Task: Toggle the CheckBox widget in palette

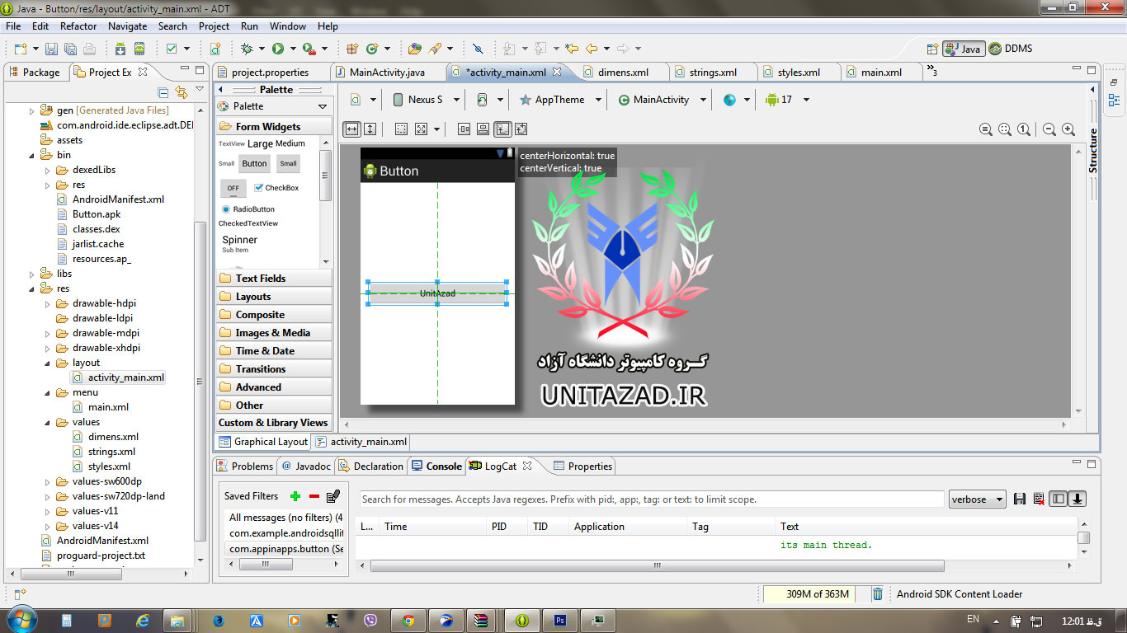Action: [x=276, y=188]
